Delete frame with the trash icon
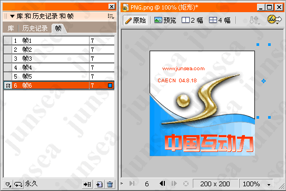This screenshot has width=286, height=191. click(x=110, y=184)
